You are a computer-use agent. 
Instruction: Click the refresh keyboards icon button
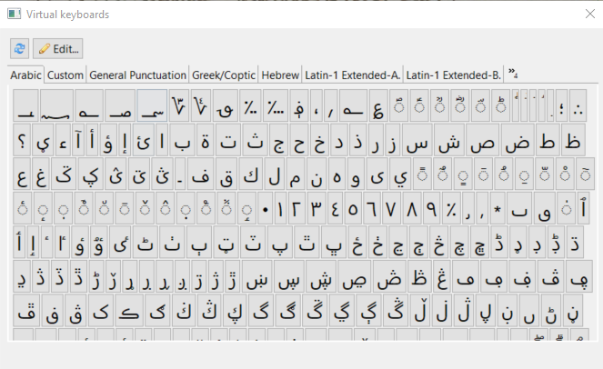19,49
